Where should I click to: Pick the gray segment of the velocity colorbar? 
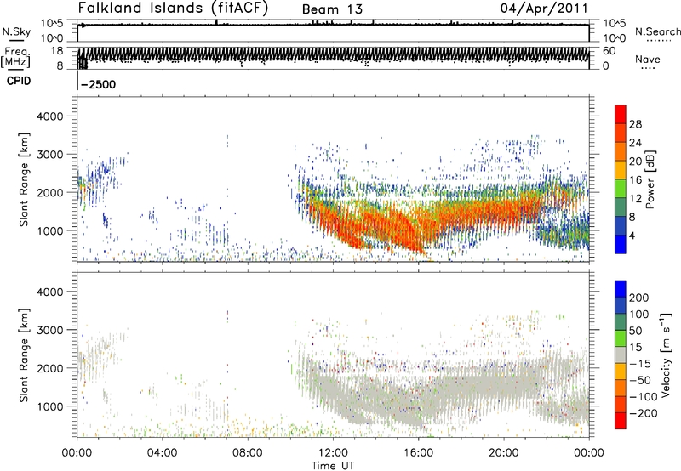tap(621, 355)
